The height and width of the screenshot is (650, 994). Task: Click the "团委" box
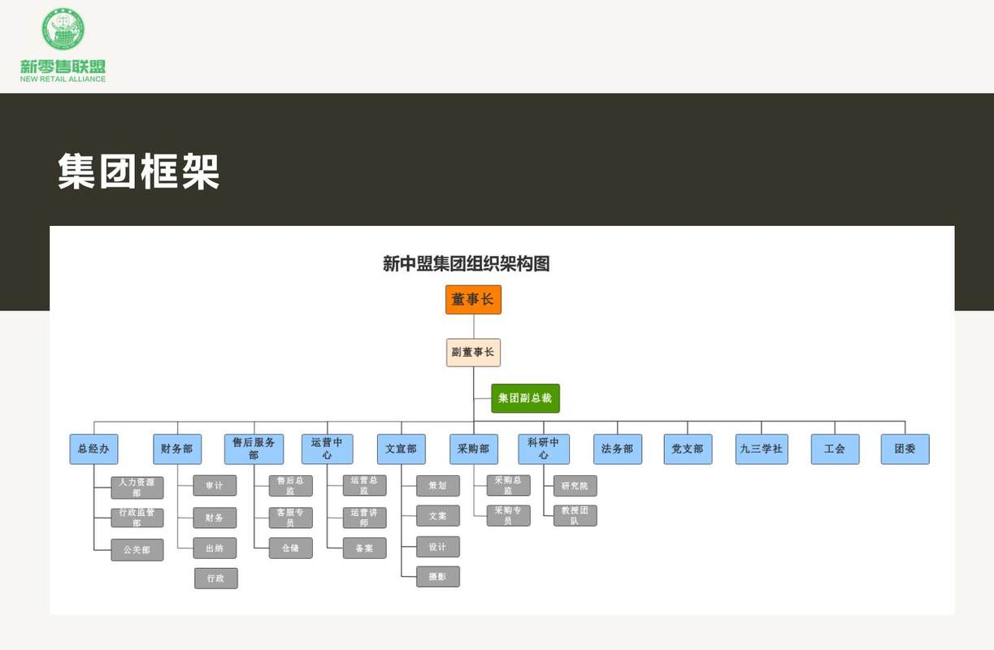pos(905,449)
